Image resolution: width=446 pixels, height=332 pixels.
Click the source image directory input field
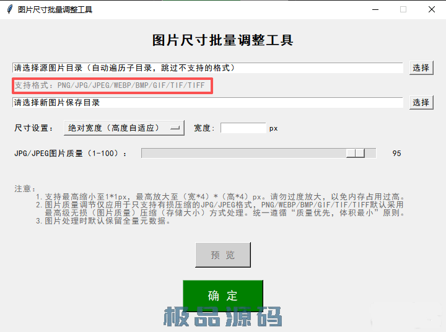208,68
